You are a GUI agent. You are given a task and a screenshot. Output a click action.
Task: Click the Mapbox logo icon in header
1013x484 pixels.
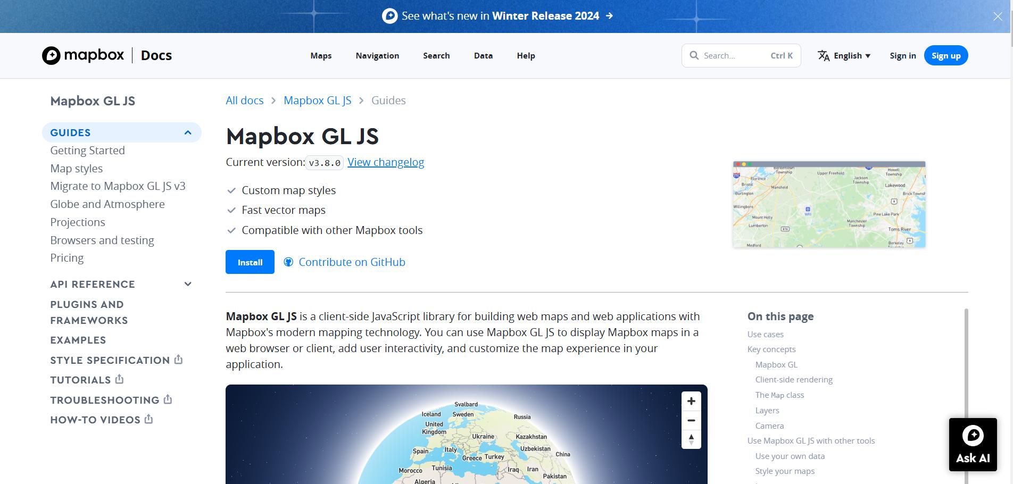click(51, 55)
